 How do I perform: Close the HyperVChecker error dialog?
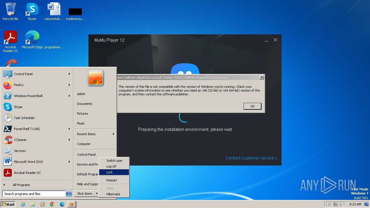point(261,77)
